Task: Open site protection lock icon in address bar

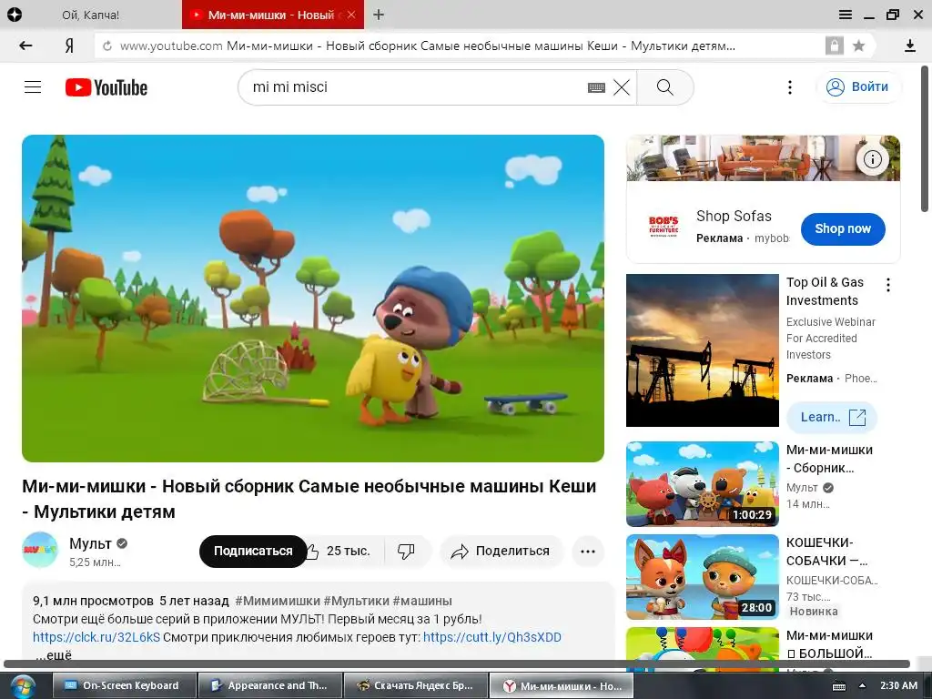Action: tap(834, 46)
